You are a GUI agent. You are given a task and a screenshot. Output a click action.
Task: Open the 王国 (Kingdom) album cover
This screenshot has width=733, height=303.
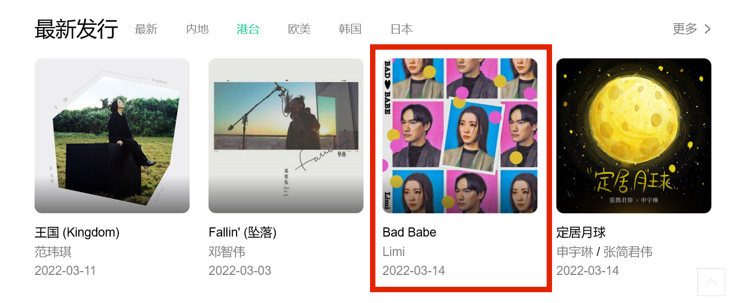[x=112, y=136]
